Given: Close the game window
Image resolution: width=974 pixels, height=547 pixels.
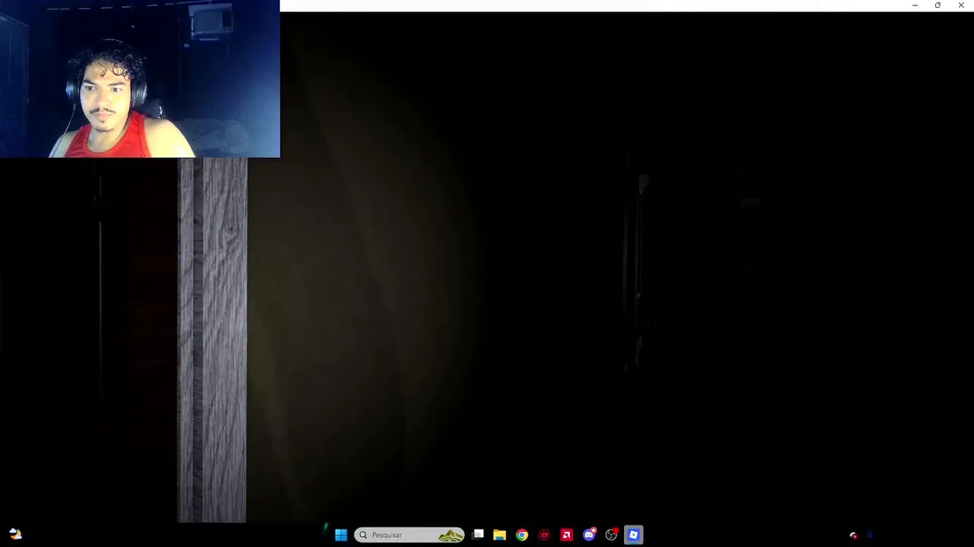Looking at the screenshot, I should (x=961, y=5).
